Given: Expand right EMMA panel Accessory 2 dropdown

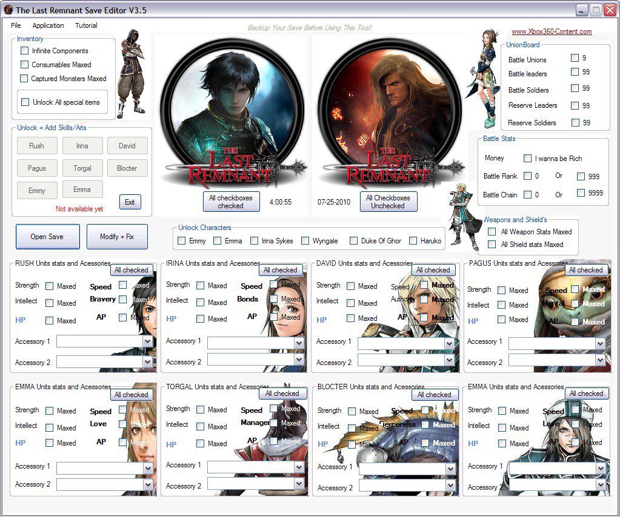Looking at the screenshot, I should 601,484.
